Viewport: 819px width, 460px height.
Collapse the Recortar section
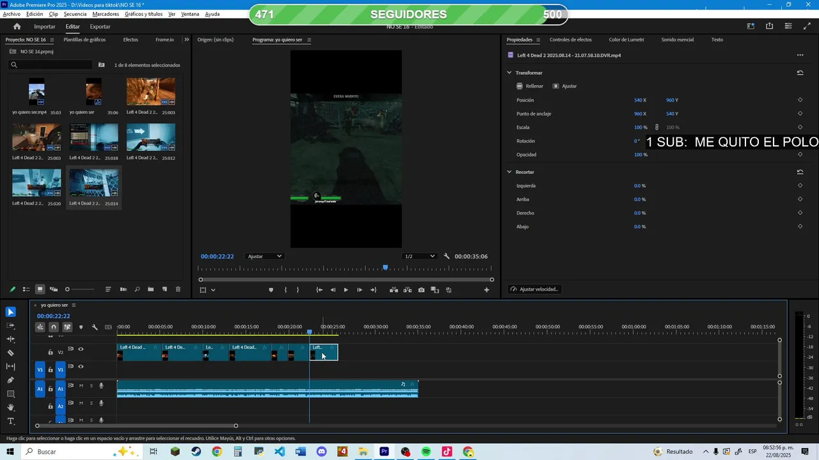pos(509,172)
